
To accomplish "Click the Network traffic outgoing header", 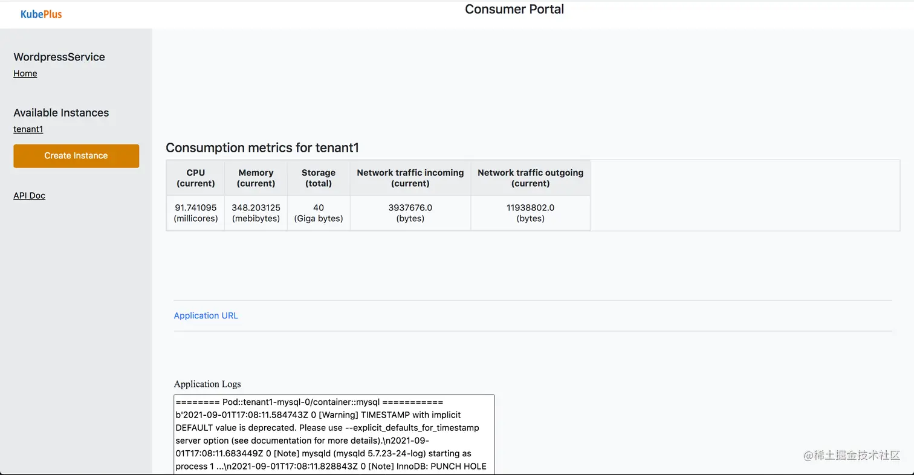I will [530, 178].
